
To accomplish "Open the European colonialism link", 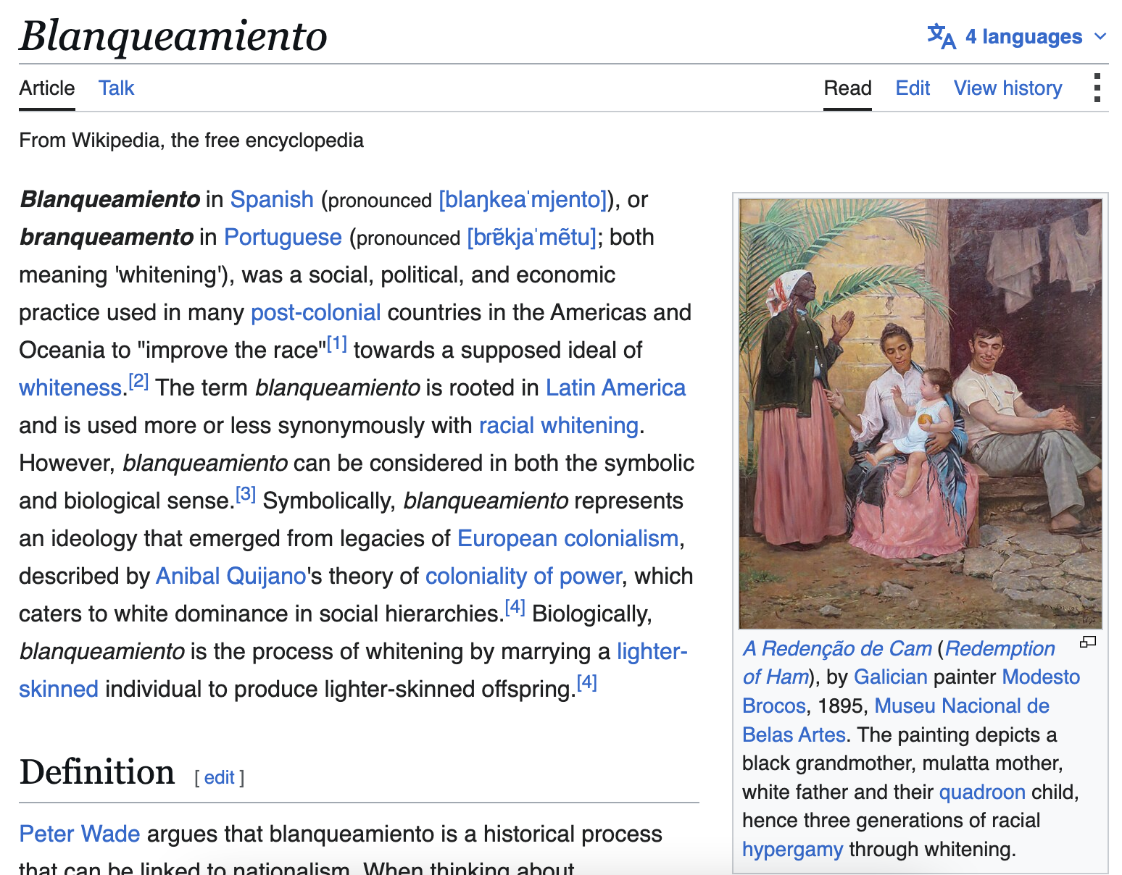I will [x=568, y=538].
